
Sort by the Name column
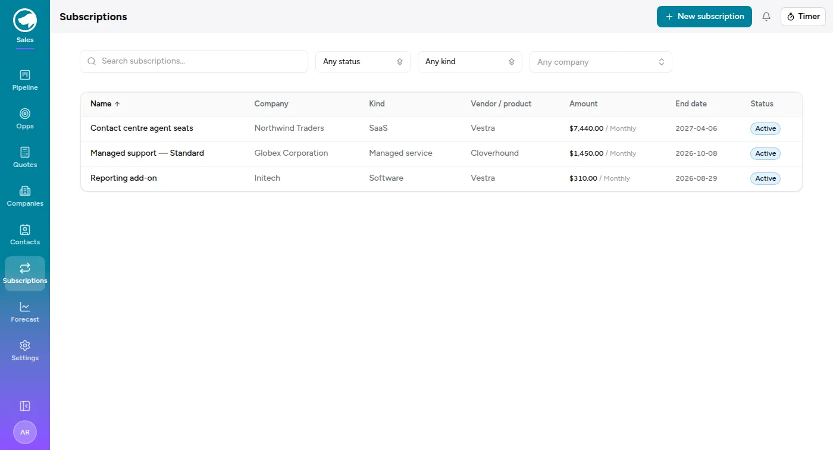(x=105, y=103)
